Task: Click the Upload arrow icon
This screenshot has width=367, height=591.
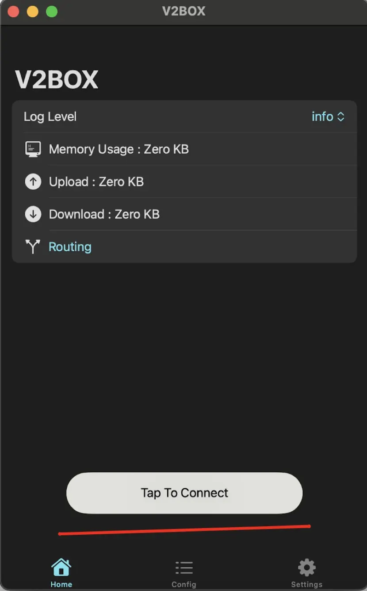Action: pyautogui.click(x=33, y=182)
